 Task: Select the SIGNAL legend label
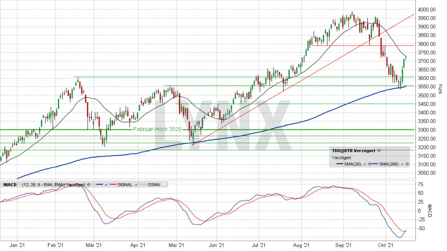tap(125, 185)
